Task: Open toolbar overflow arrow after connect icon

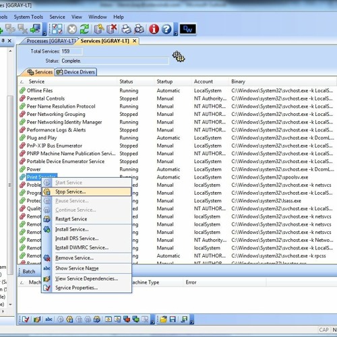Action: pyautogui.click(x=44, y=29)
